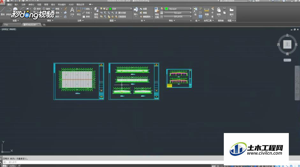The height and width of the screenshot is (167, 300).
Task: Click the Base (基点) view tool
Action: 231,11
